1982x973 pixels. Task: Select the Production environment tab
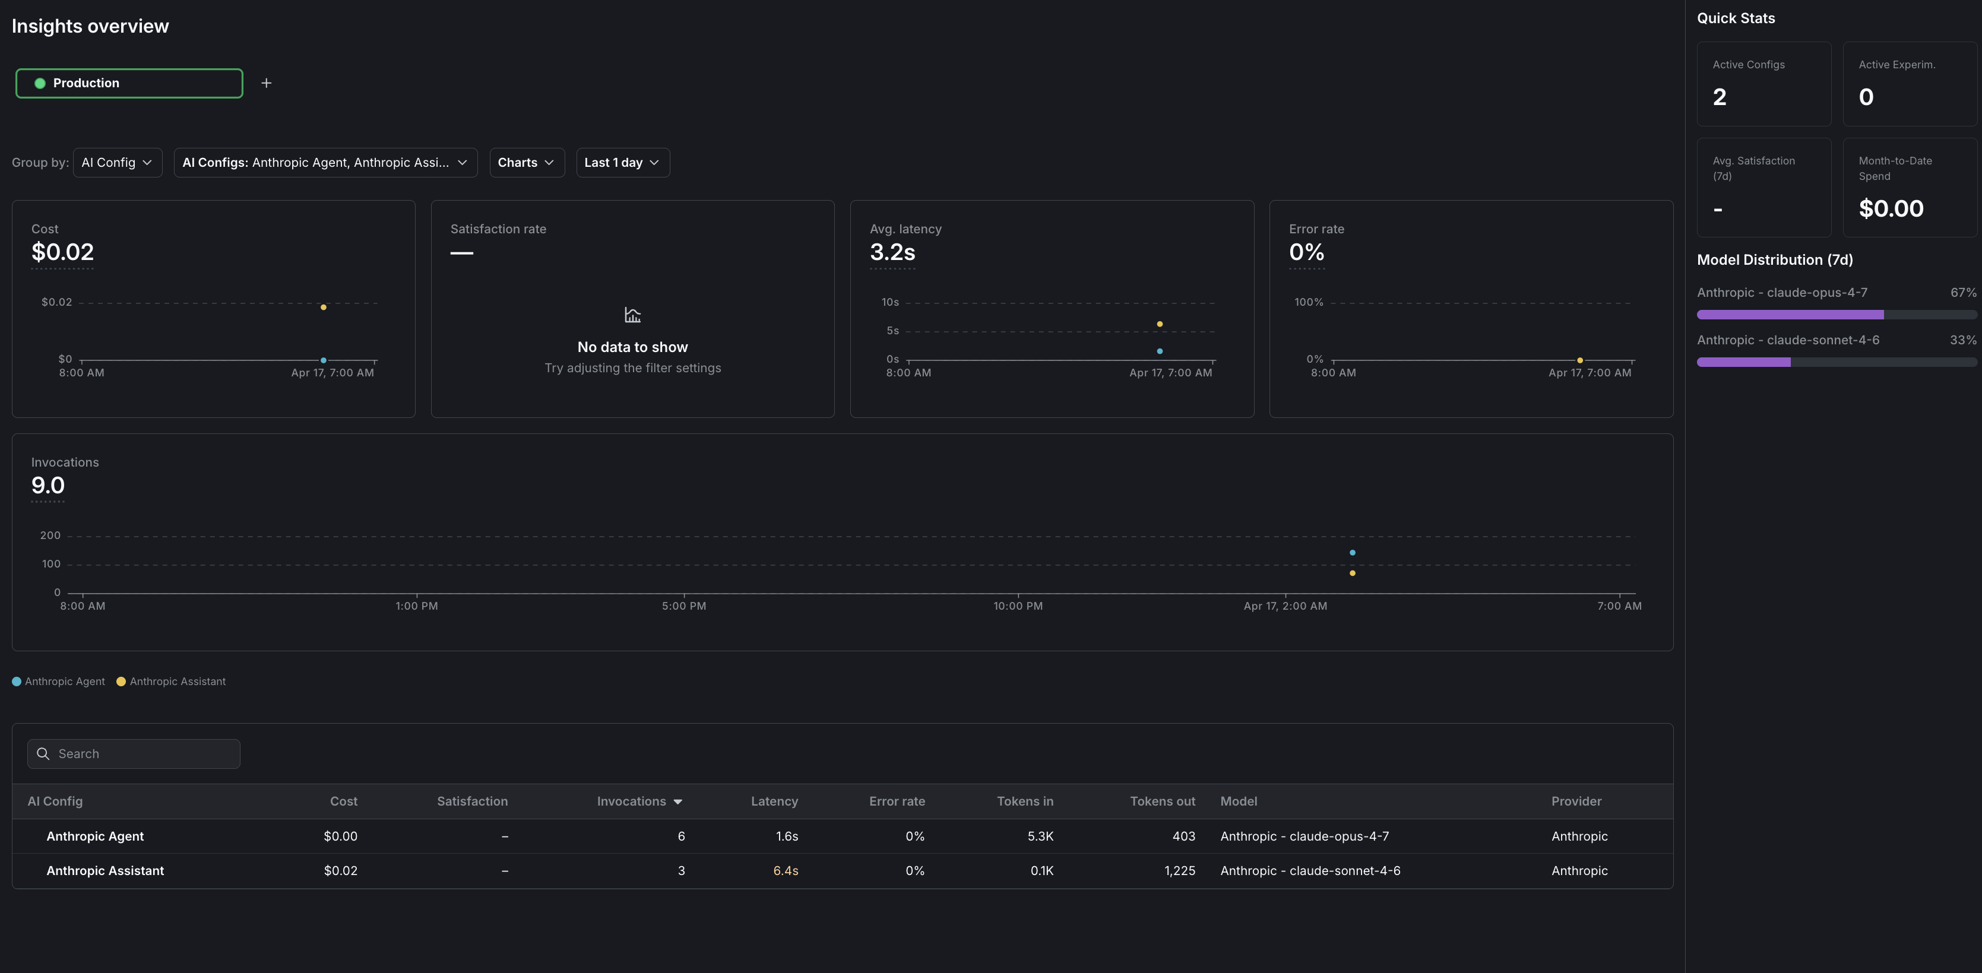coord(128,83)
